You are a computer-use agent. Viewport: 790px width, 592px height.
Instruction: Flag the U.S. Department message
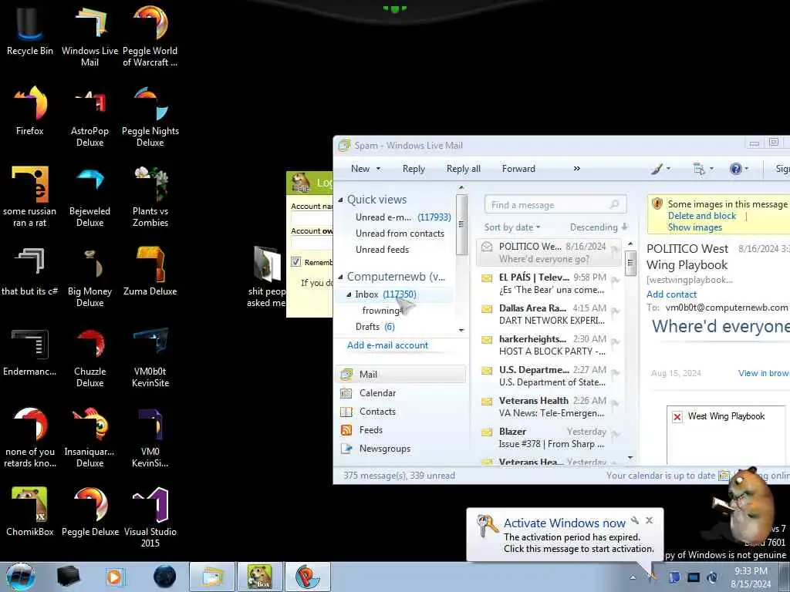coord(615,373)
